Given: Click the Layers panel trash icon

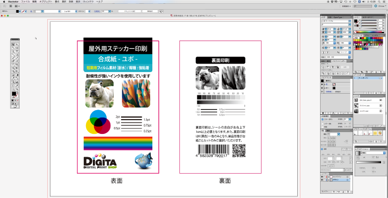Looking at the screenshot, I should point(348,192).
